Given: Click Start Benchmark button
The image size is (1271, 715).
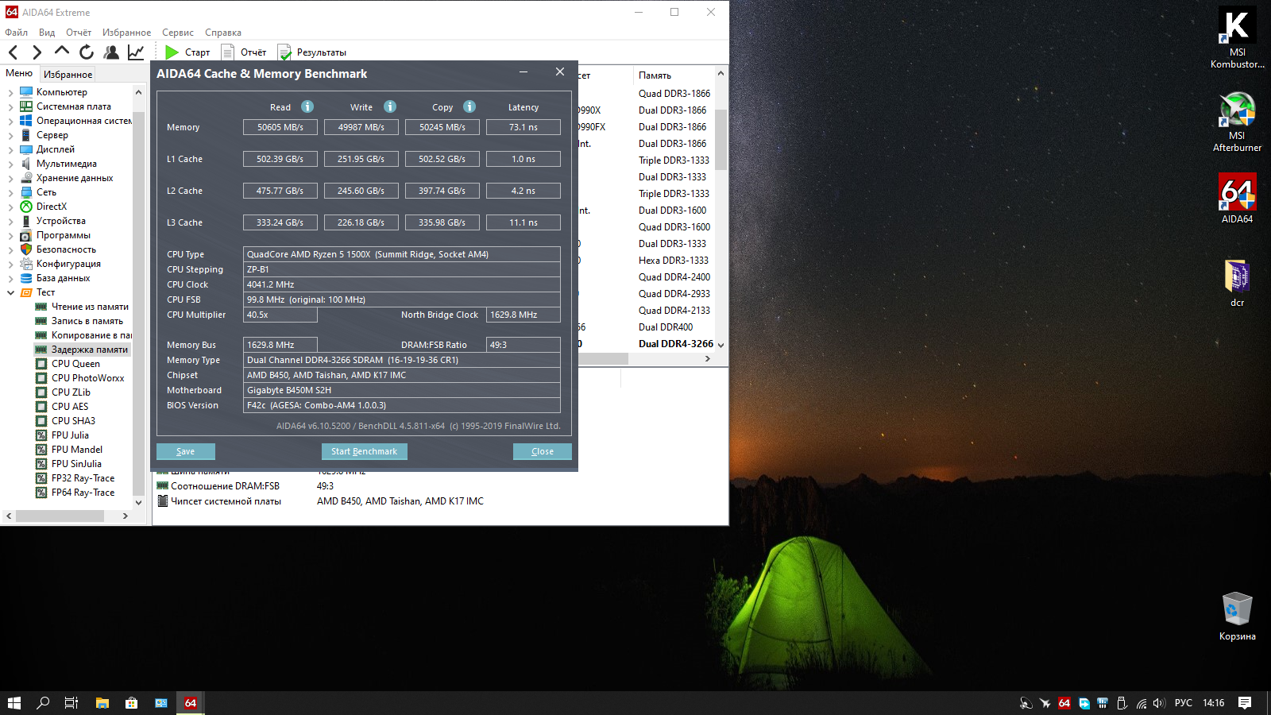Looking at the screenshot, I should (x=364, y=451).
